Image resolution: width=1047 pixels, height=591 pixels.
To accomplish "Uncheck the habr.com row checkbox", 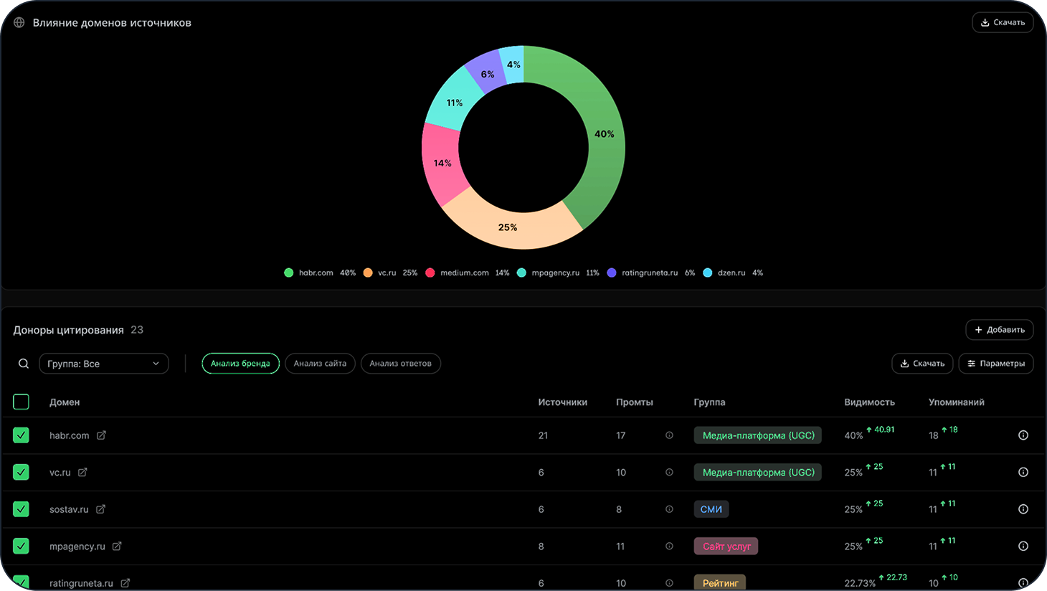I will pos(22,435).
